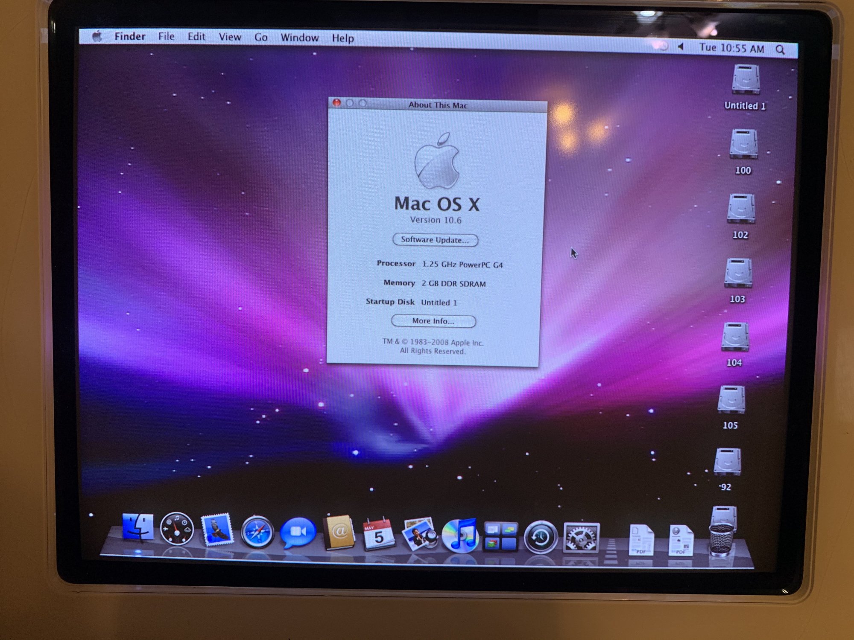
Task: Select the drive icon labeled 105
Action: tap(731, 400)
